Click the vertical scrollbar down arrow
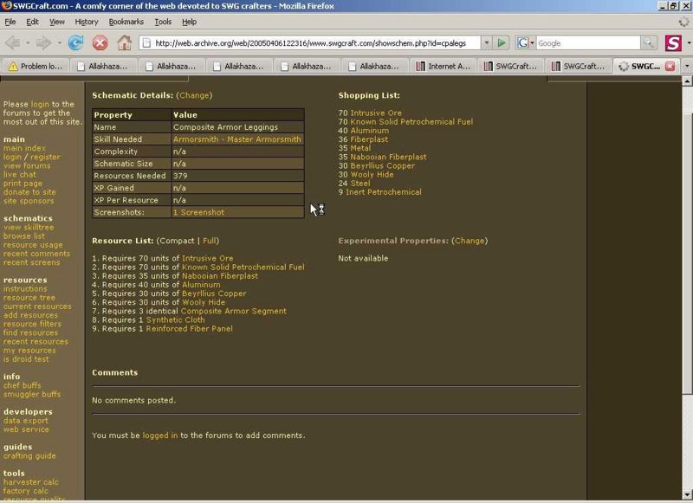This screenshot has width=693, height=503. pos(686,494)
